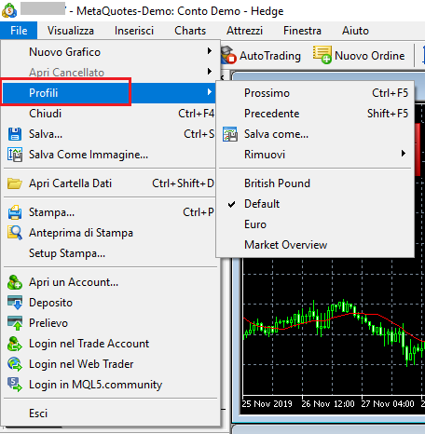Expand the Nuovo Grafico submenu arrow
Viewport: 425px width, 434px height.
210,51
